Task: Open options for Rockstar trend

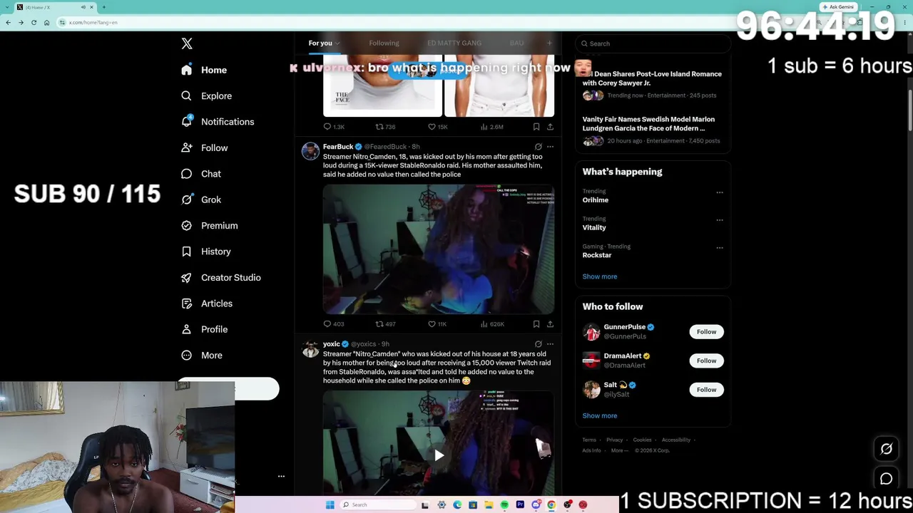Action: tap(720, 248)
